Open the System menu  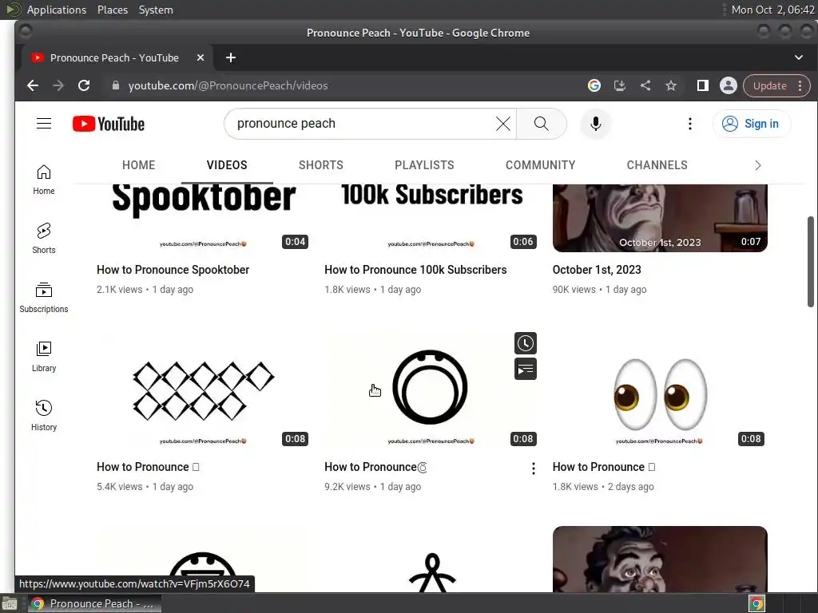[156, 10]
